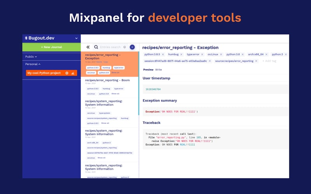Remove the os:Linux tag from entry header
The image size is (311, 194).
pyautogui.click(x=221, y=54)
